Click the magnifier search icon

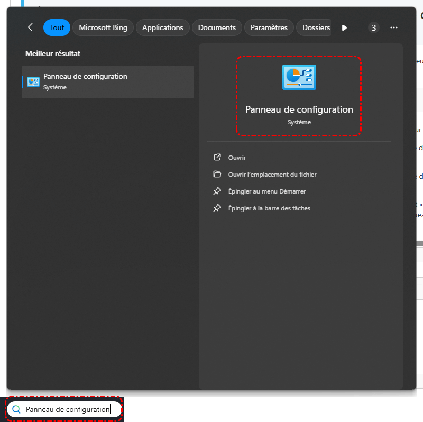tap(16, 409)
